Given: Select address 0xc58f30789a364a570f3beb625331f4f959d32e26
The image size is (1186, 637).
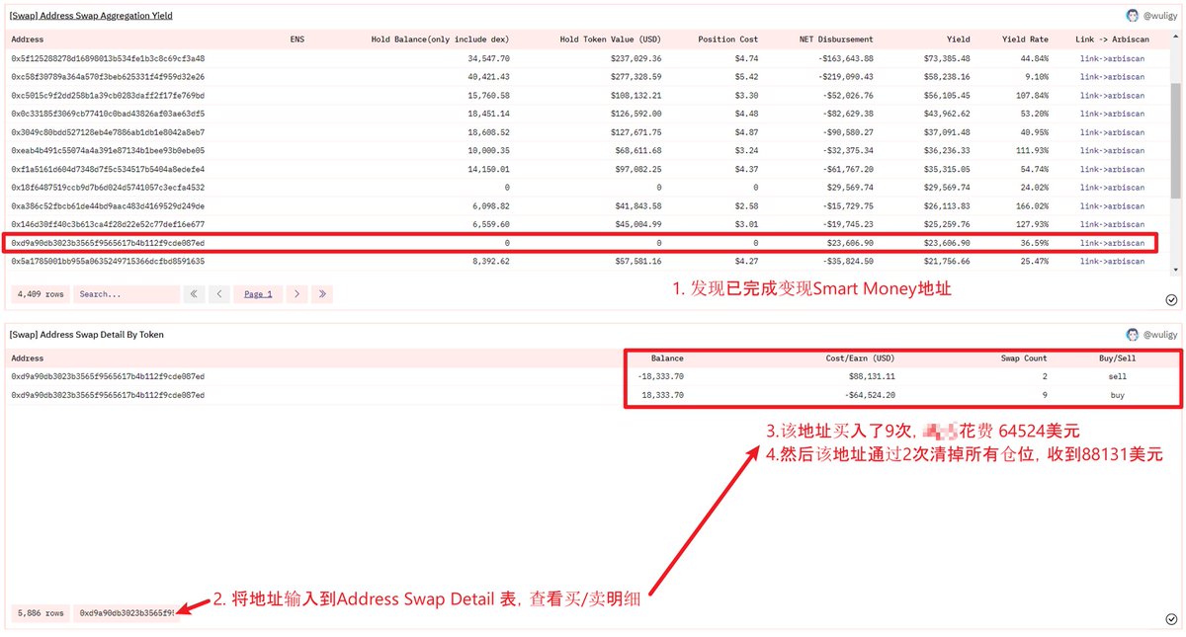Looking at the screenshot, I should (108, 77).
